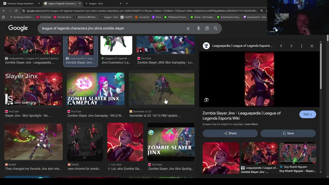Open djnathanielrs3 Twitch bookmark

click(255, 17)
